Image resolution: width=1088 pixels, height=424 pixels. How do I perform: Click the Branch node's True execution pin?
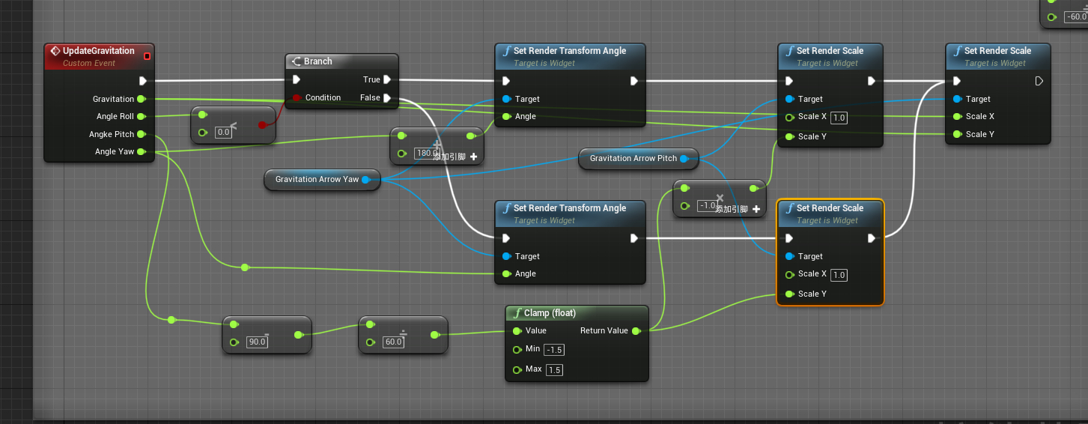click(x=387, y=80)
